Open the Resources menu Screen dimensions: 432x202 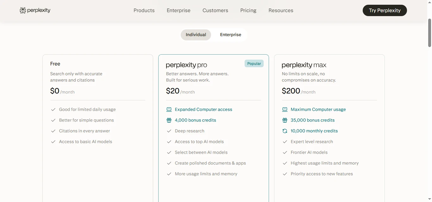(281, 10)
